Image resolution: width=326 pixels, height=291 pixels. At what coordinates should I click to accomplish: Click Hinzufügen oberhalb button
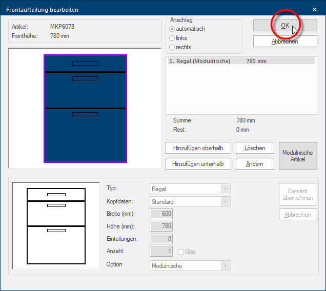click(x=198, y=148)
